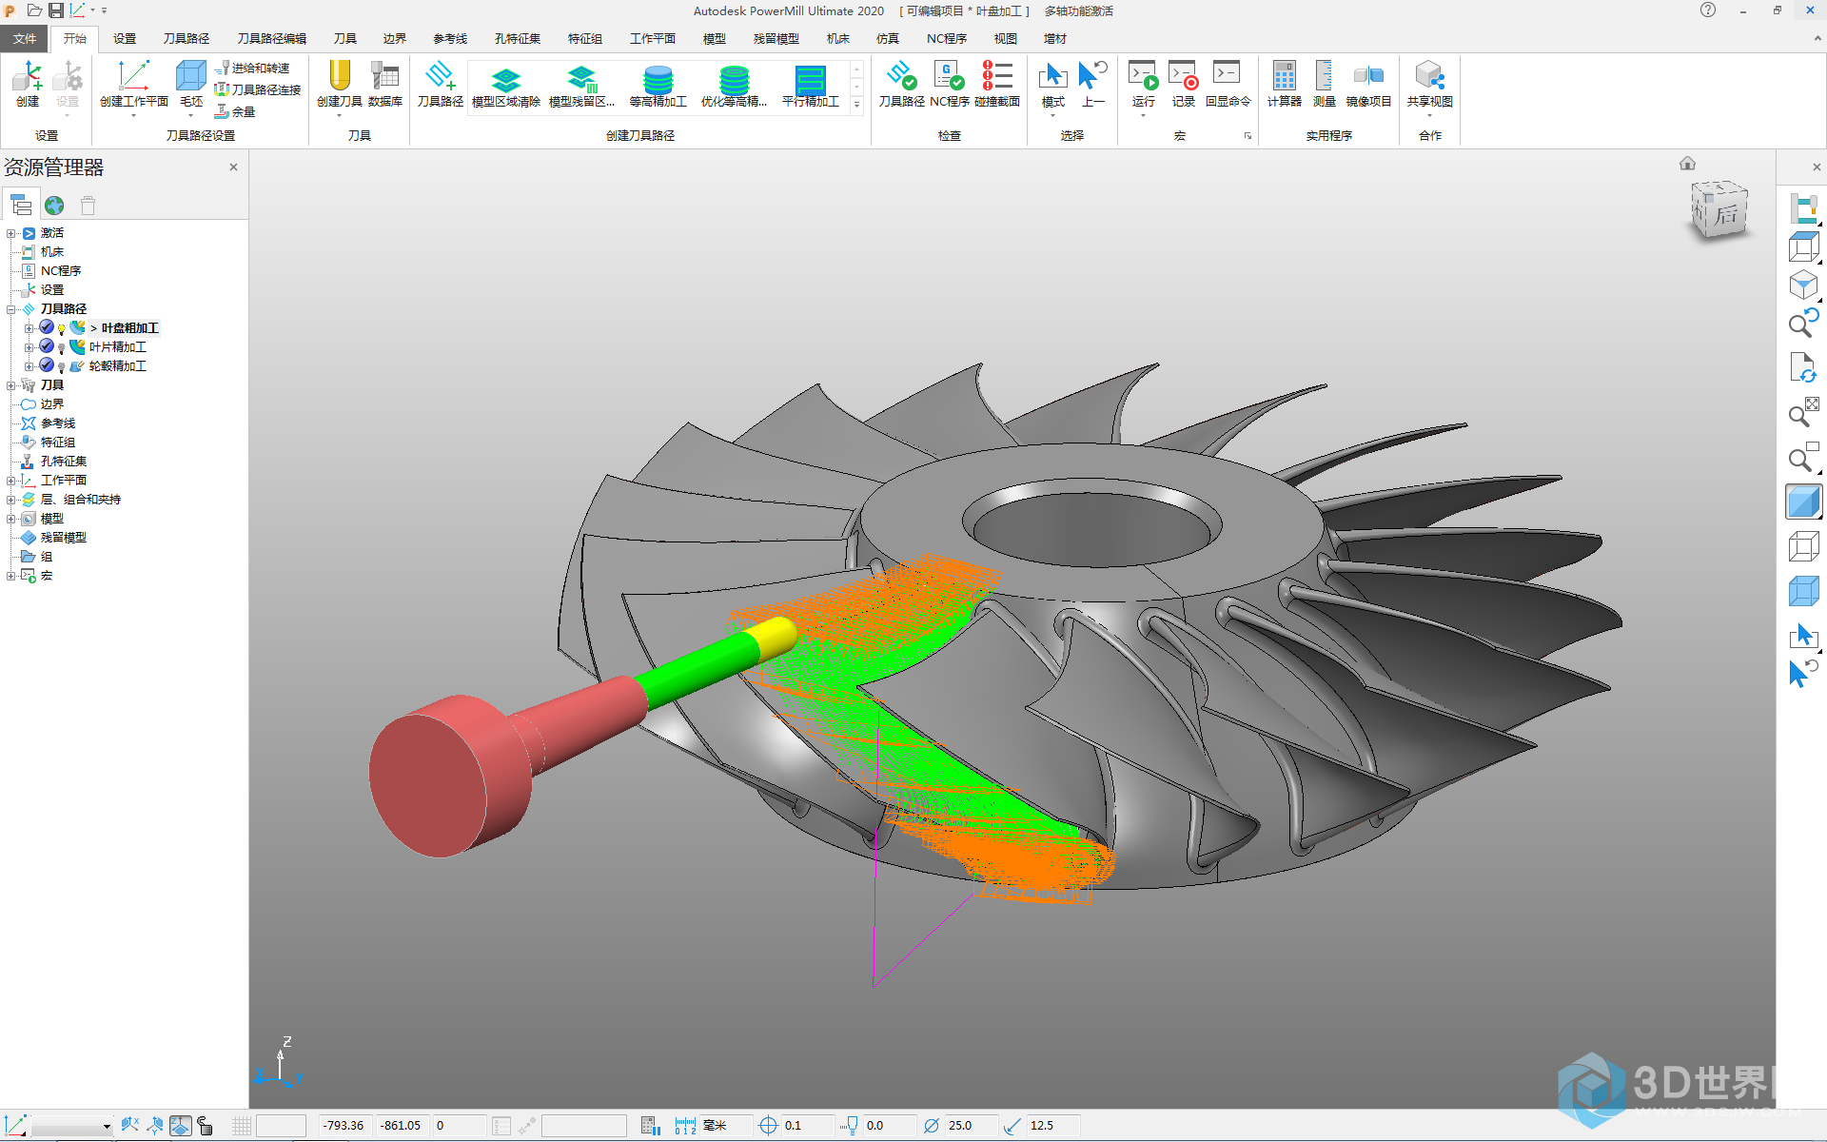Expand the 宏 tree node
The image size is (1827, 1142).
(x=11, y=576)
